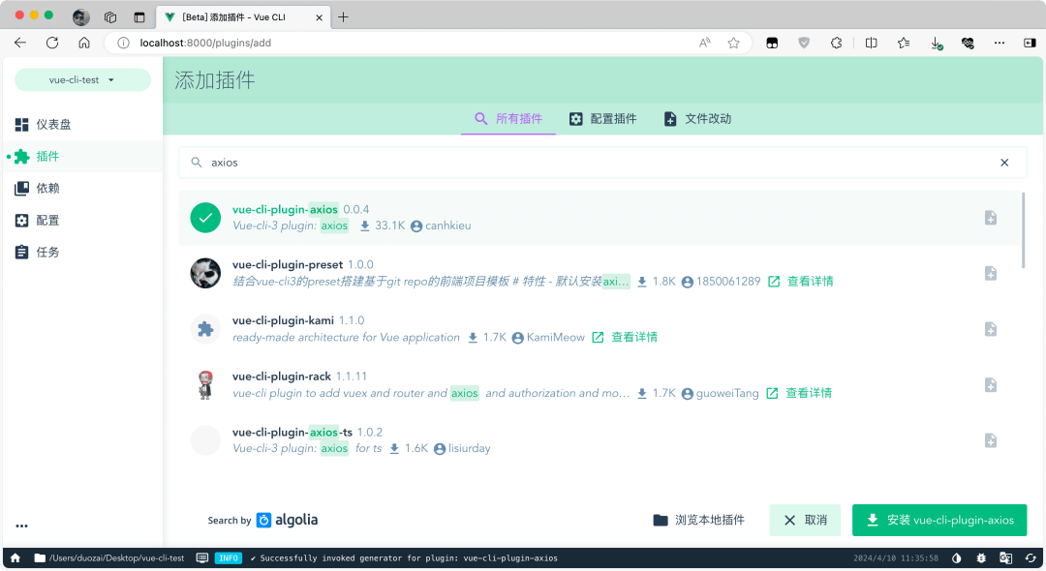
Task: Select vue-cli-plugin-kami puzzle icon
Action: [x=205, y=329]
